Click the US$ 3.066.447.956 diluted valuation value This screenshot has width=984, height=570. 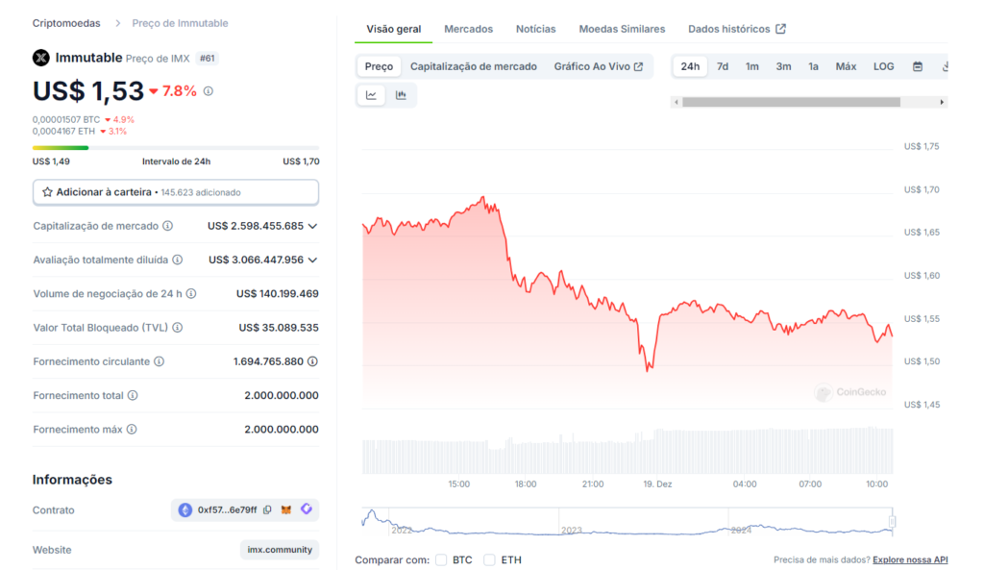click(256, 260)
